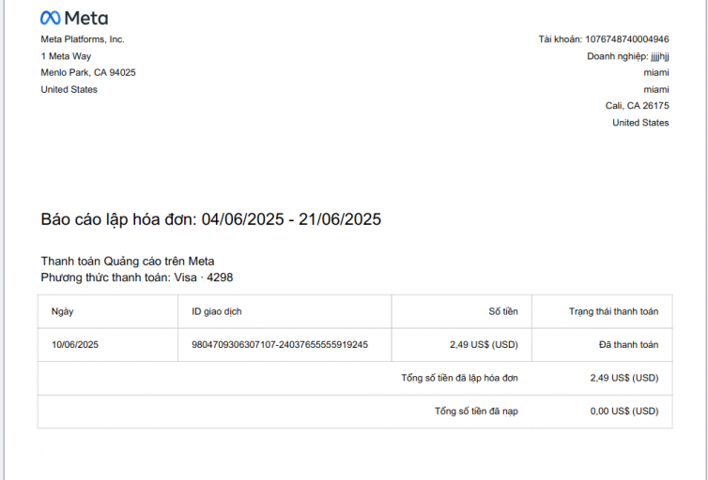Click the 'Số tiền' column header

[x=503, y=311]
